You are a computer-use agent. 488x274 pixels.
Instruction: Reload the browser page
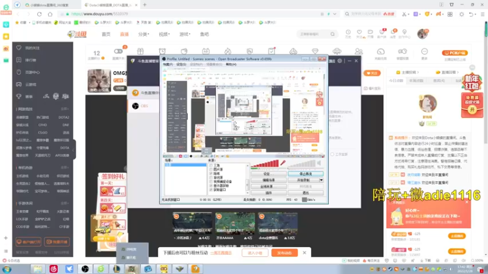pyautogui.click(x=39, y=14)
